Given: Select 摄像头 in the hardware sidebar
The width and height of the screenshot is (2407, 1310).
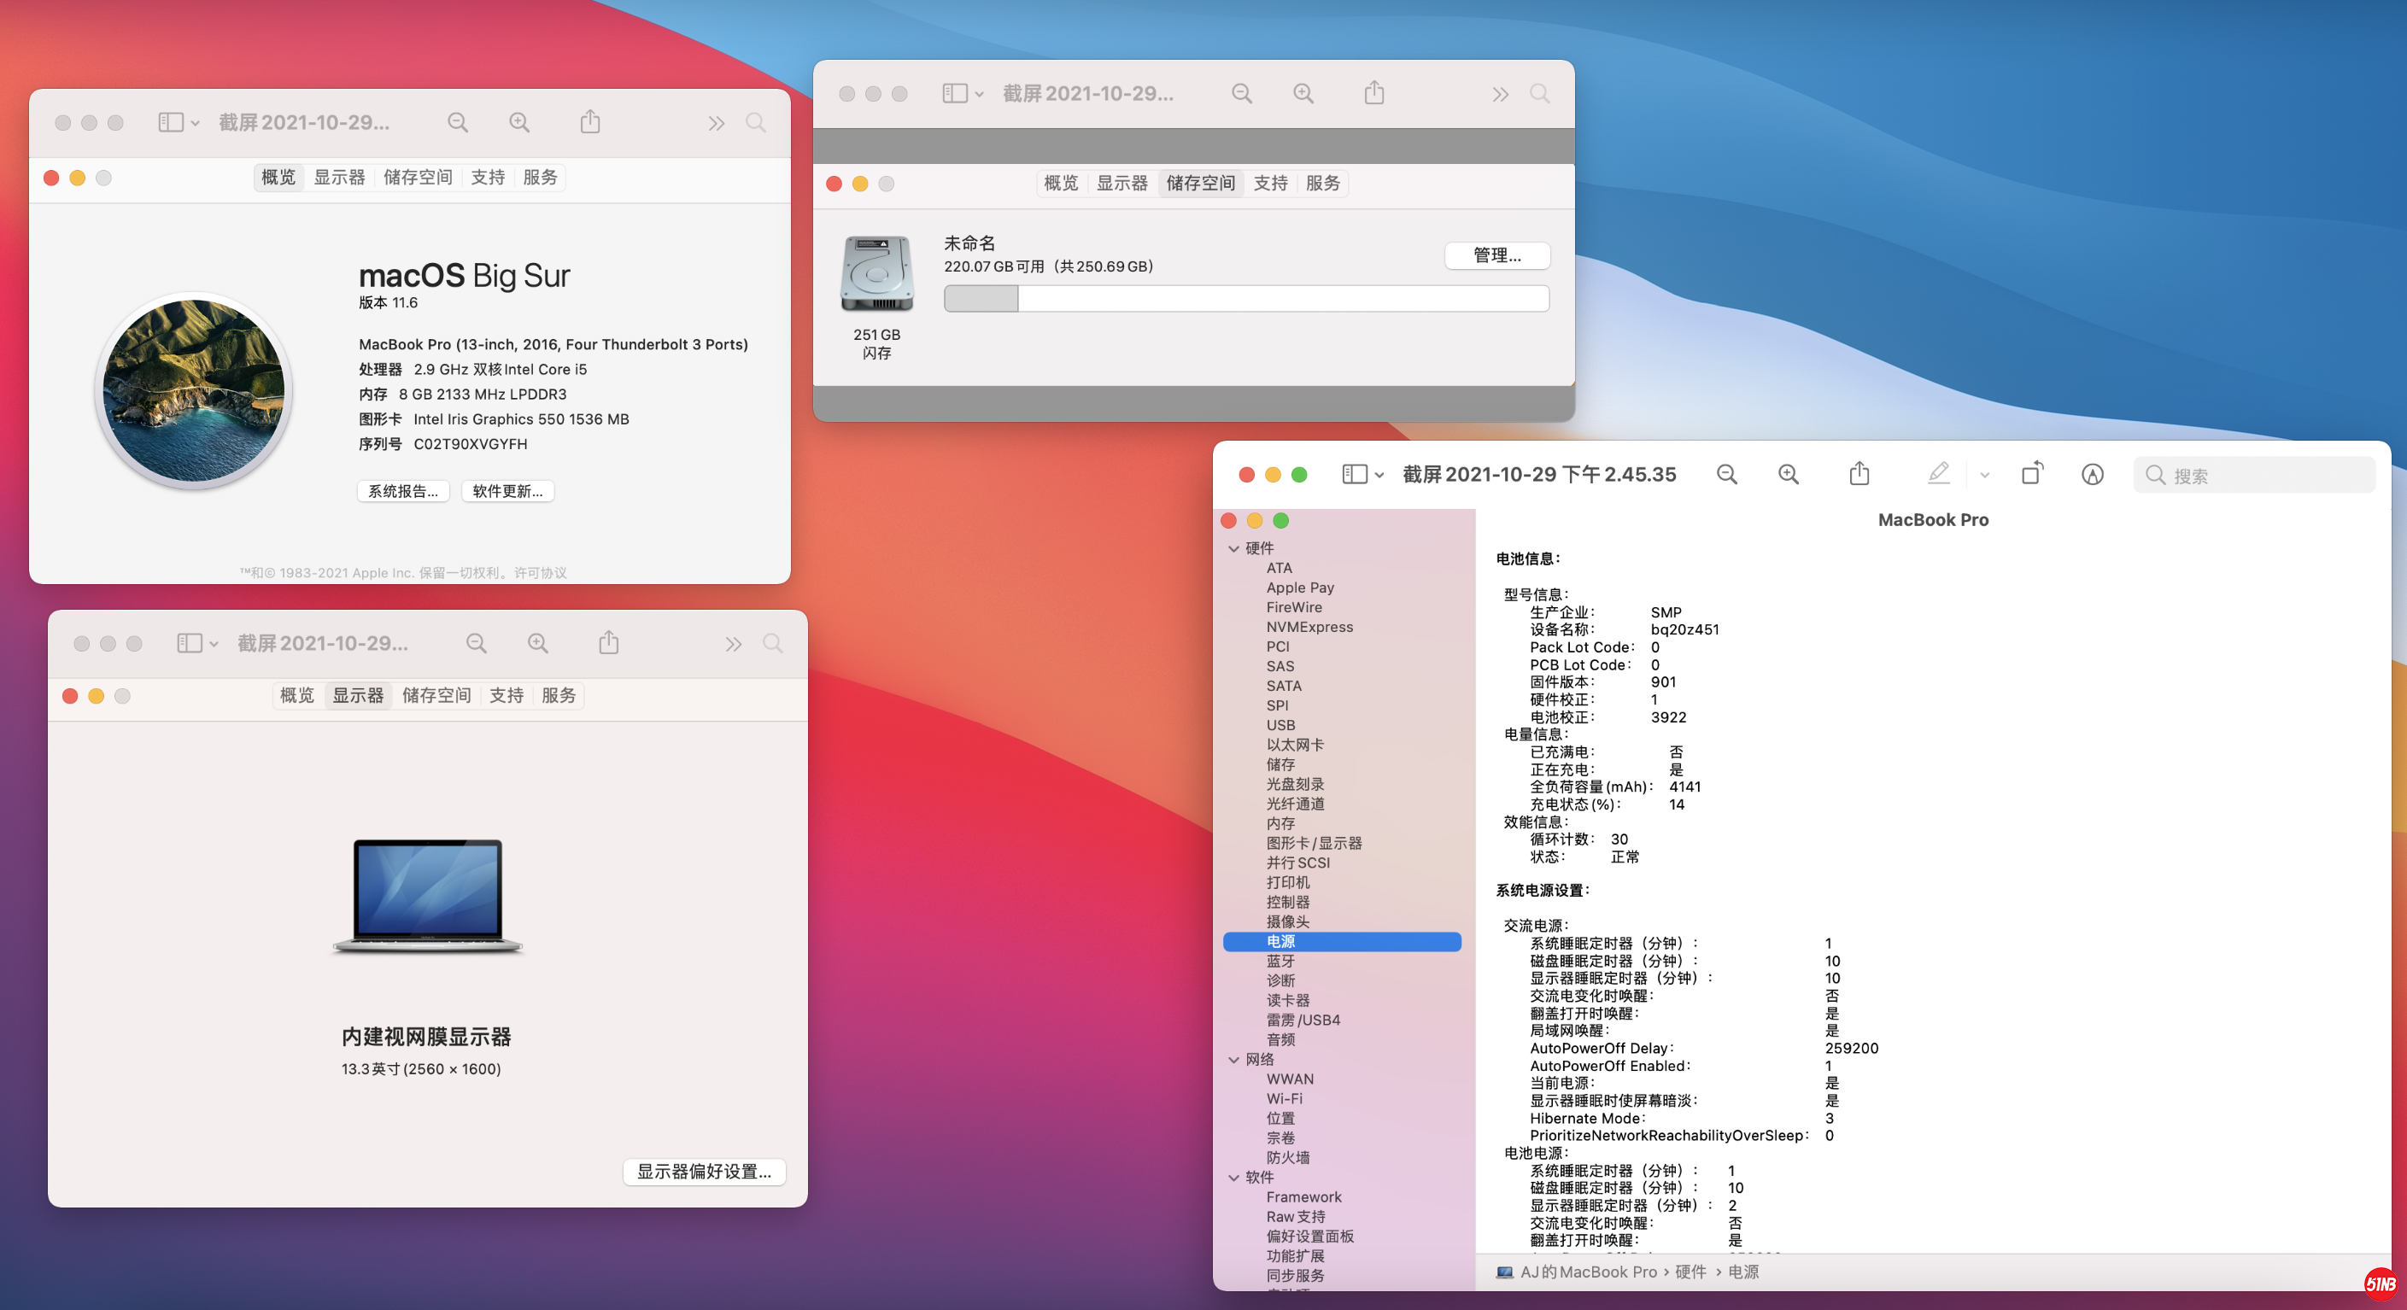Looking at the screenshot, I should point(1289,922).
